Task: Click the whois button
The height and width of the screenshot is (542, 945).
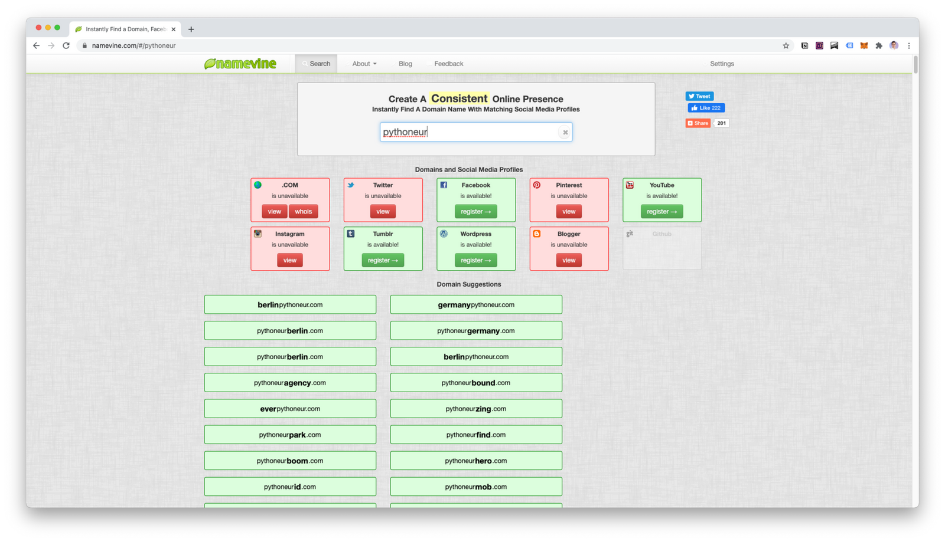Action: 304,211
